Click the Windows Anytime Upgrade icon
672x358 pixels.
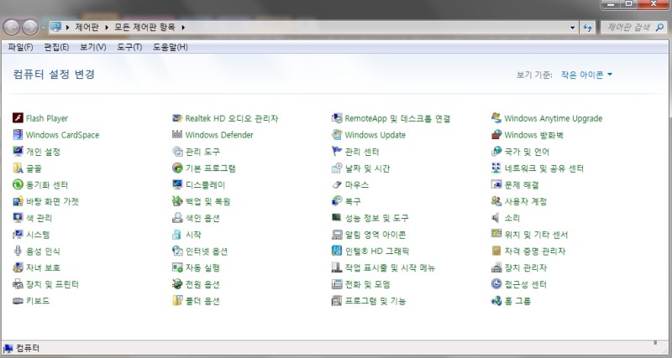(496, 118)
